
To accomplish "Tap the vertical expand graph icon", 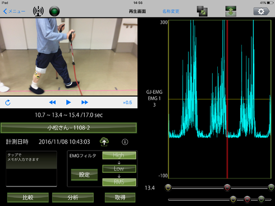I will 231,11.
